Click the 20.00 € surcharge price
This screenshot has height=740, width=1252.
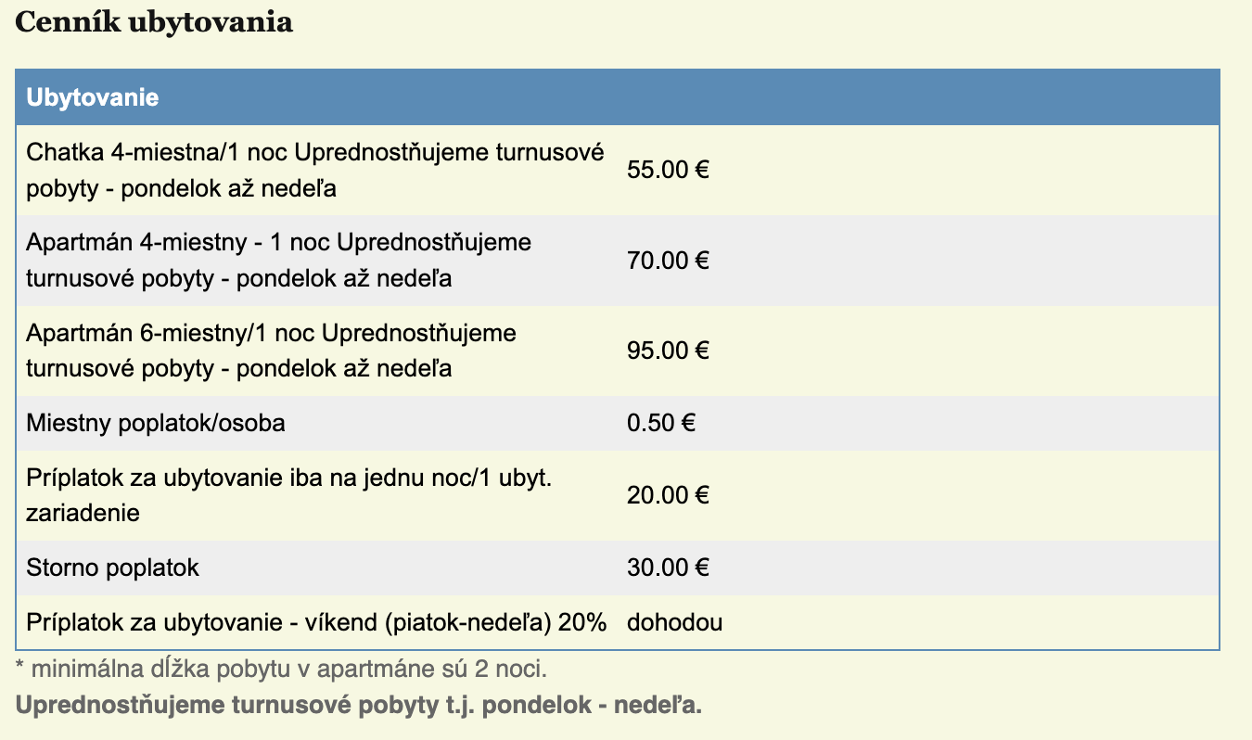668,495
